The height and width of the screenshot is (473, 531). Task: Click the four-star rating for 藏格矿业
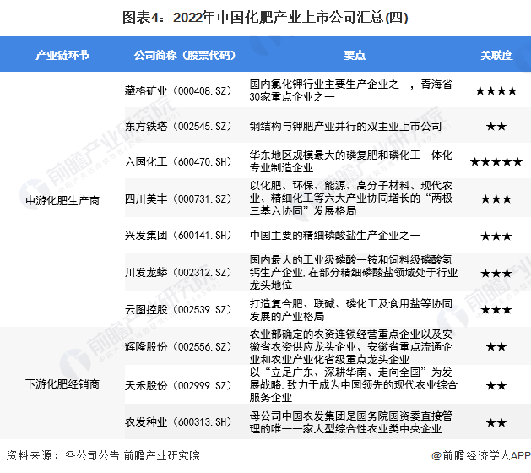point(496,90)
